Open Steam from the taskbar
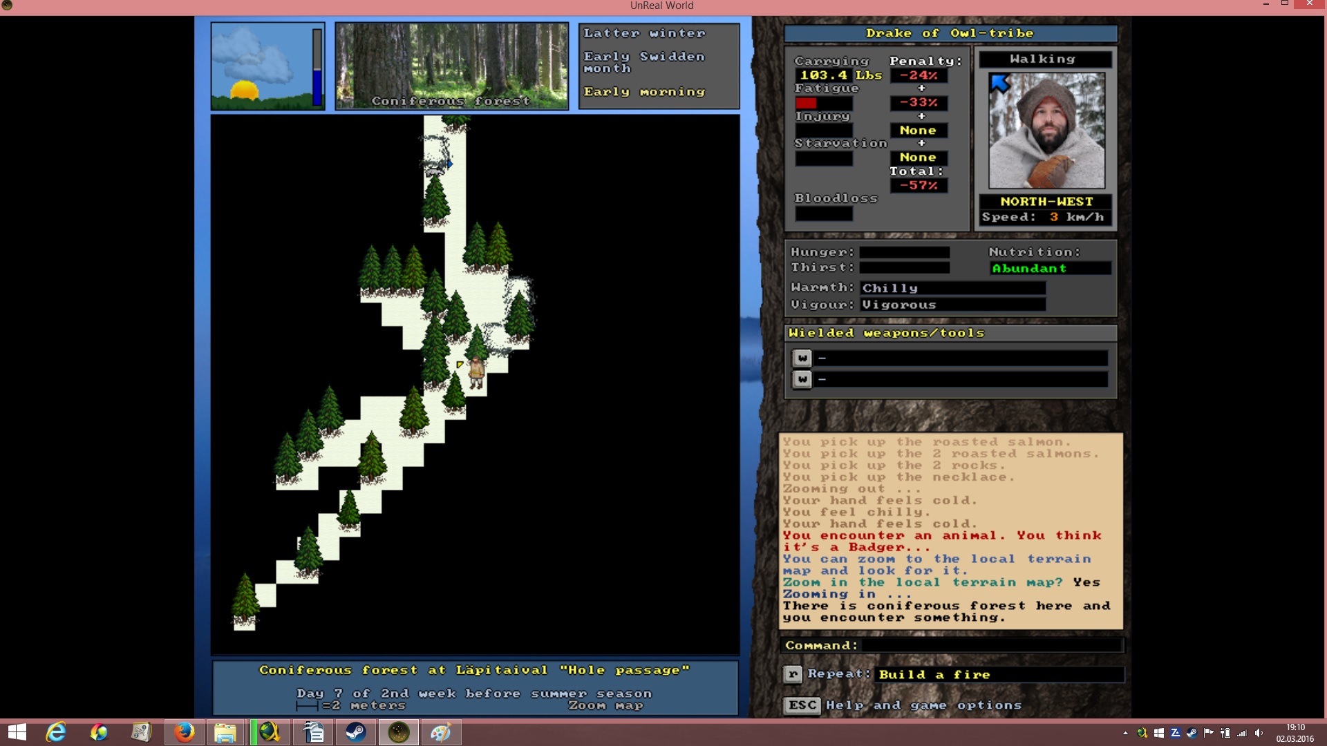1327x746 pixels. (x=356, y=732)
